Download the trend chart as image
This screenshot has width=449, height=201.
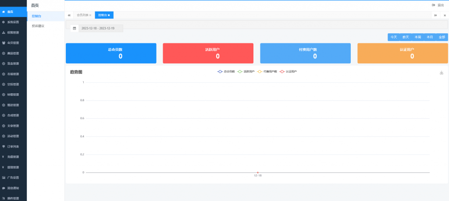442,73
